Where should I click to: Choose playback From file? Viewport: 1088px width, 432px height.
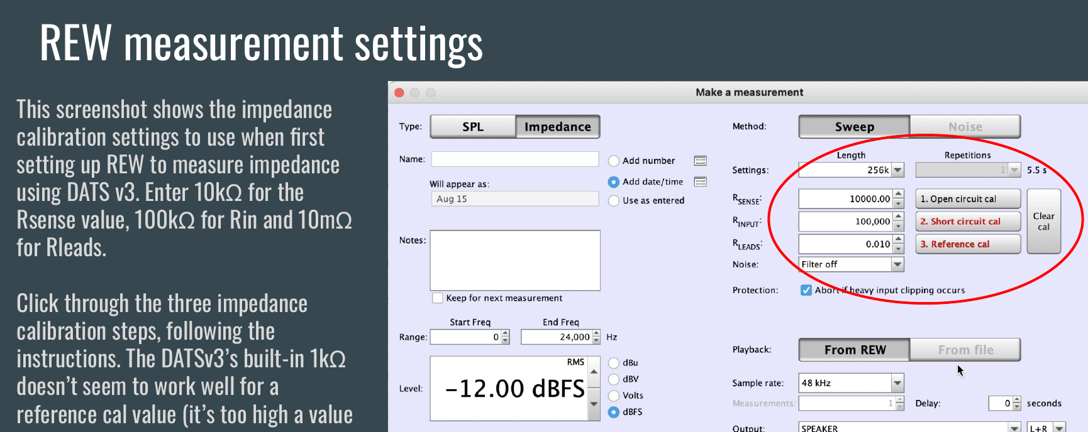965,350
